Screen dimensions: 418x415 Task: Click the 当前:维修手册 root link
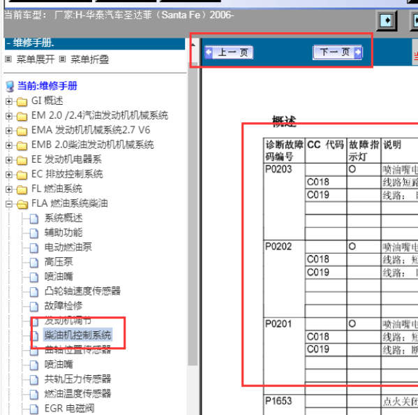pyautogui.click(x=47, y=86)
